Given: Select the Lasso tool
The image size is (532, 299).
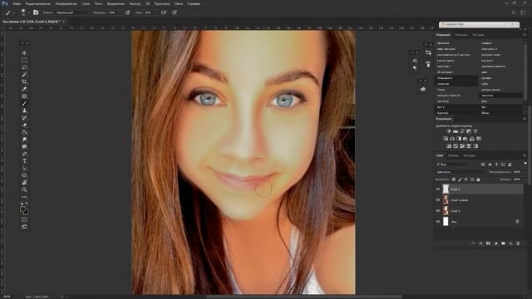Looking at the screenshot, I should pos(24,67).
